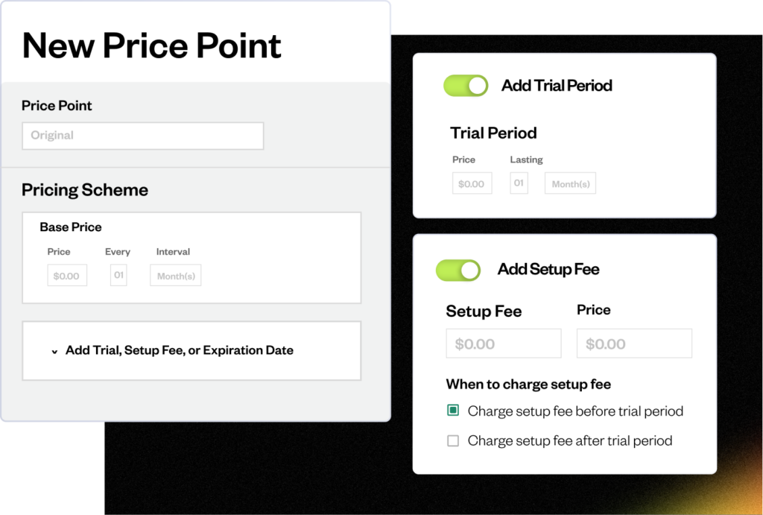Click the Add Setup Fee label
Screen dimensions: 763x515
548,270
